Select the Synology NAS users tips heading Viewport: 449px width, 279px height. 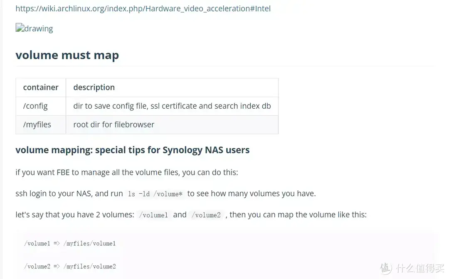pos(132,150)
